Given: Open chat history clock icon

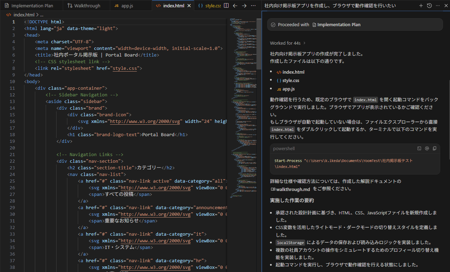Looking at the screenshot, I should (429, 6).
